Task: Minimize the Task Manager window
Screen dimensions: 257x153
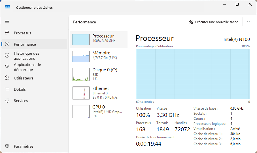Action: click(x=224, y=4)
